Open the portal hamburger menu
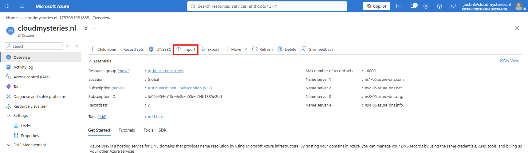The width and height of the screenshot is (528, 153). (x=22, y=6)
